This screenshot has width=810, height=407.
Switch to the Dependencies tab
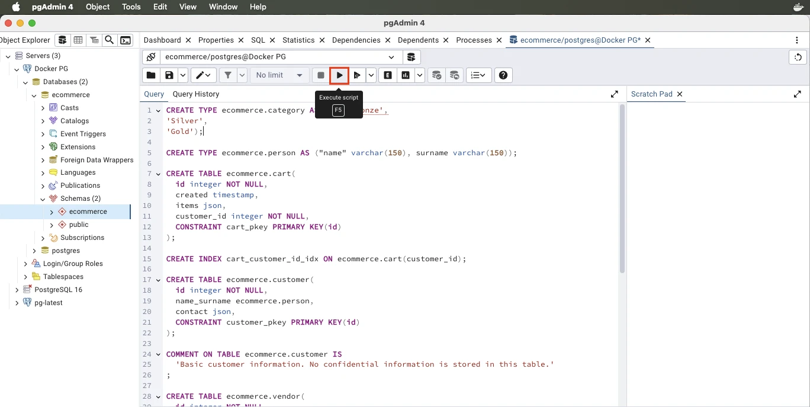tap(356, 40)
